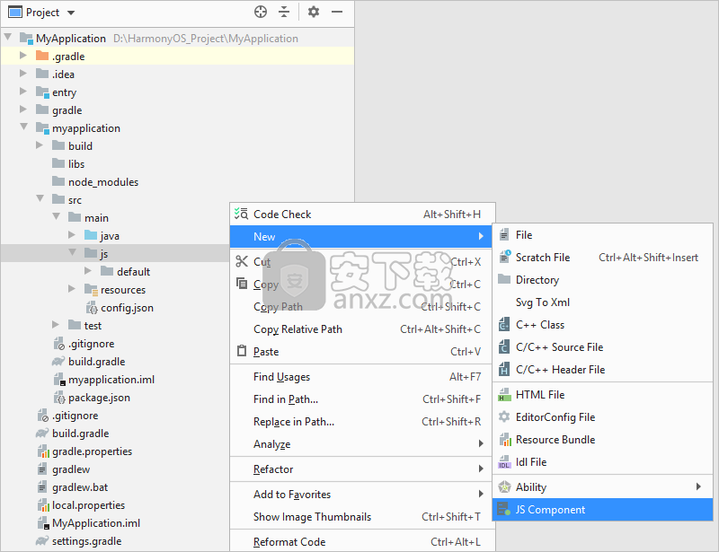This screenshot has height=552, width=719.
Task: Click the collapse all icon in Project toolbar
Action: coord(284,12)
